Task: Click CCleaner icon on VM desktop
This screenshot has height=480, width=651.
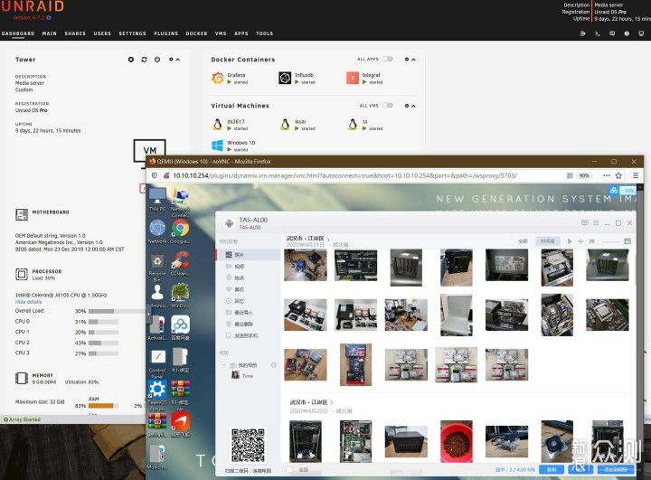Action: (x=181, y=260)
